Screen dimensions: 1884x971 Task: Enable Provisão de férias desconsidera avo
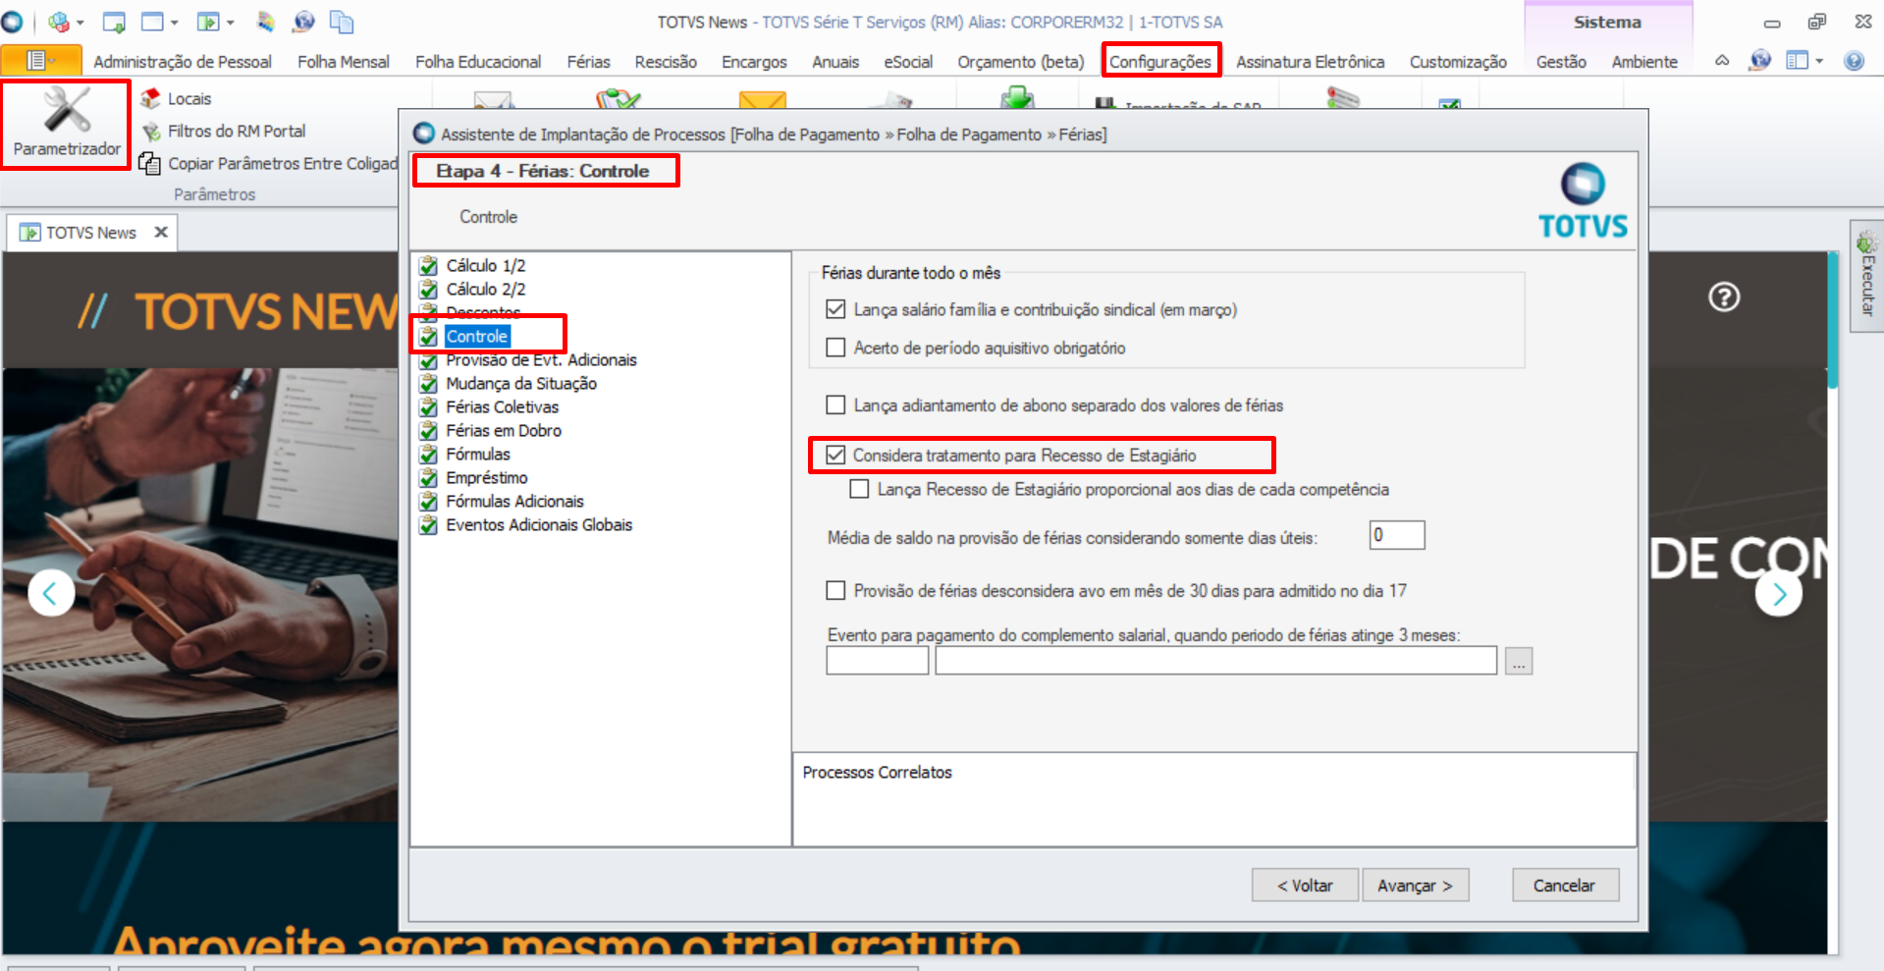click(835, 590)
